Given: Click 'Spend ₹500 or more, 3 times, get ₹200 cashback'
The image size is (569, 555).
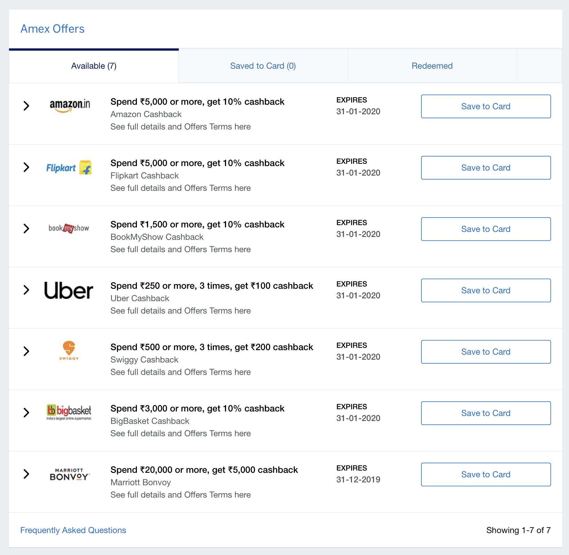Looking at the screenshot, I should point(212,347).
